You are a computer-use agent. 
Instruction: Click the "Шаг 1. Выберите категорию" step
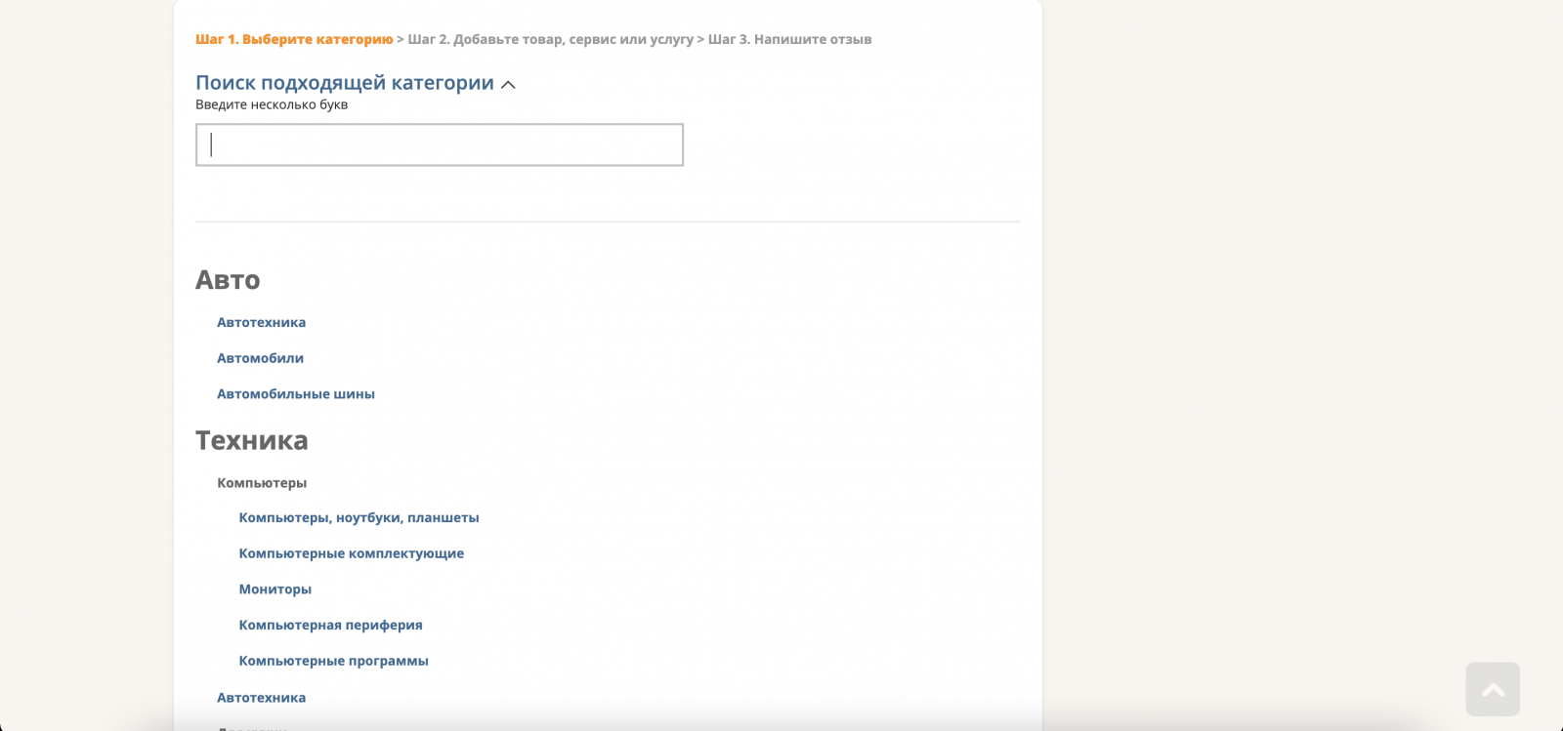point(294,39)
